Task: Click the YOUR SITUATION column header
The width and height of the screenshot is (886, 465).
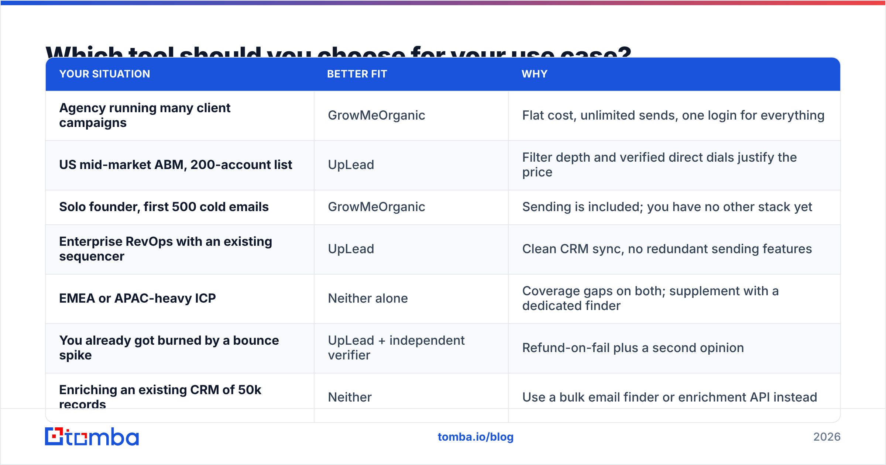Action: coord(105,74)
